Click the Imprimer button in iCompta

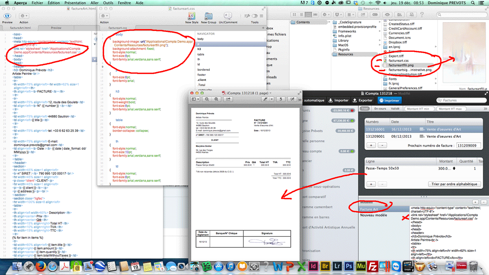coord(389,100)
